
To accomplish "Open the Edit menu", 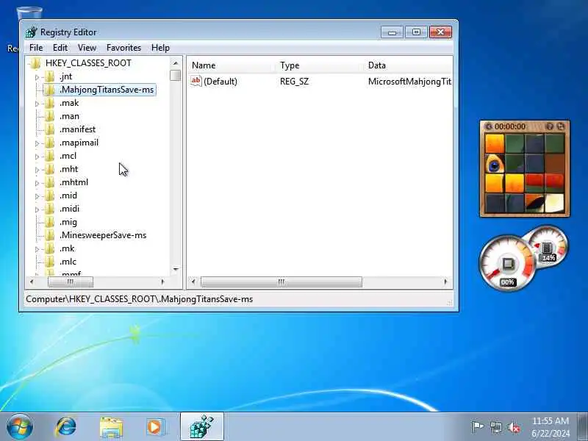I will (x=60, y=48).
